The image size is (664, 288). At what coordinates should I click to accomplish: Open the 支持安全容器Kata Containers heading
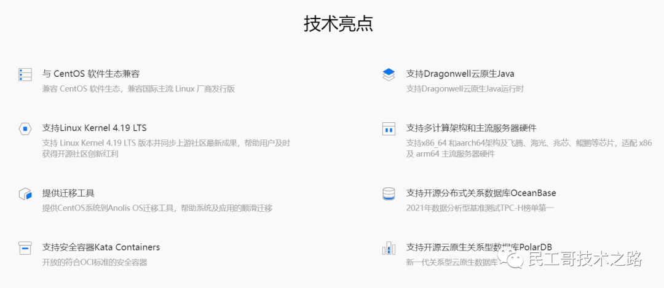(101, 247)
